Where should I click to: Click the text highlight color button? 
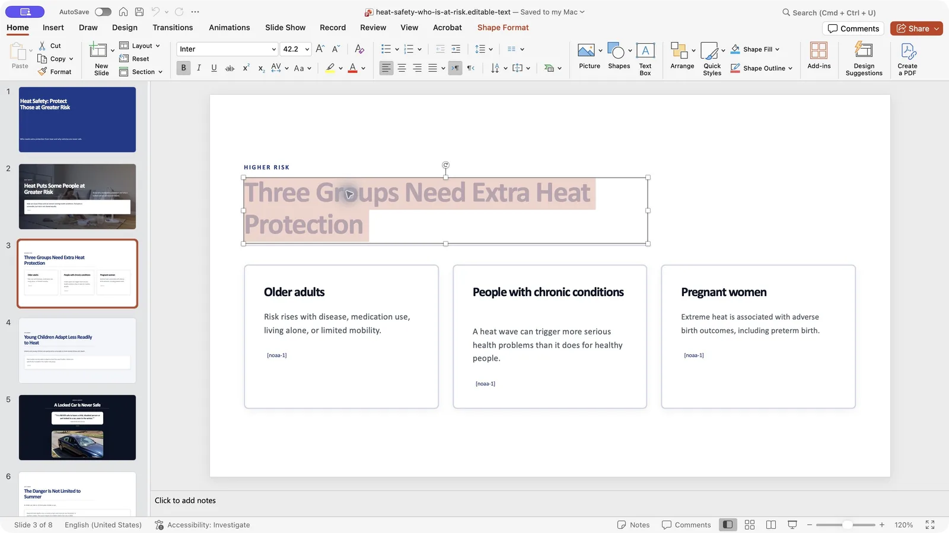[330, 68]
